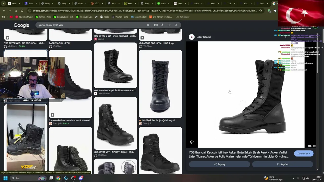Open 'YDS ASTOR BOT -SİYAH | YDS Shop' result
This screenshot has width=324, height=182.
(156, 43)
